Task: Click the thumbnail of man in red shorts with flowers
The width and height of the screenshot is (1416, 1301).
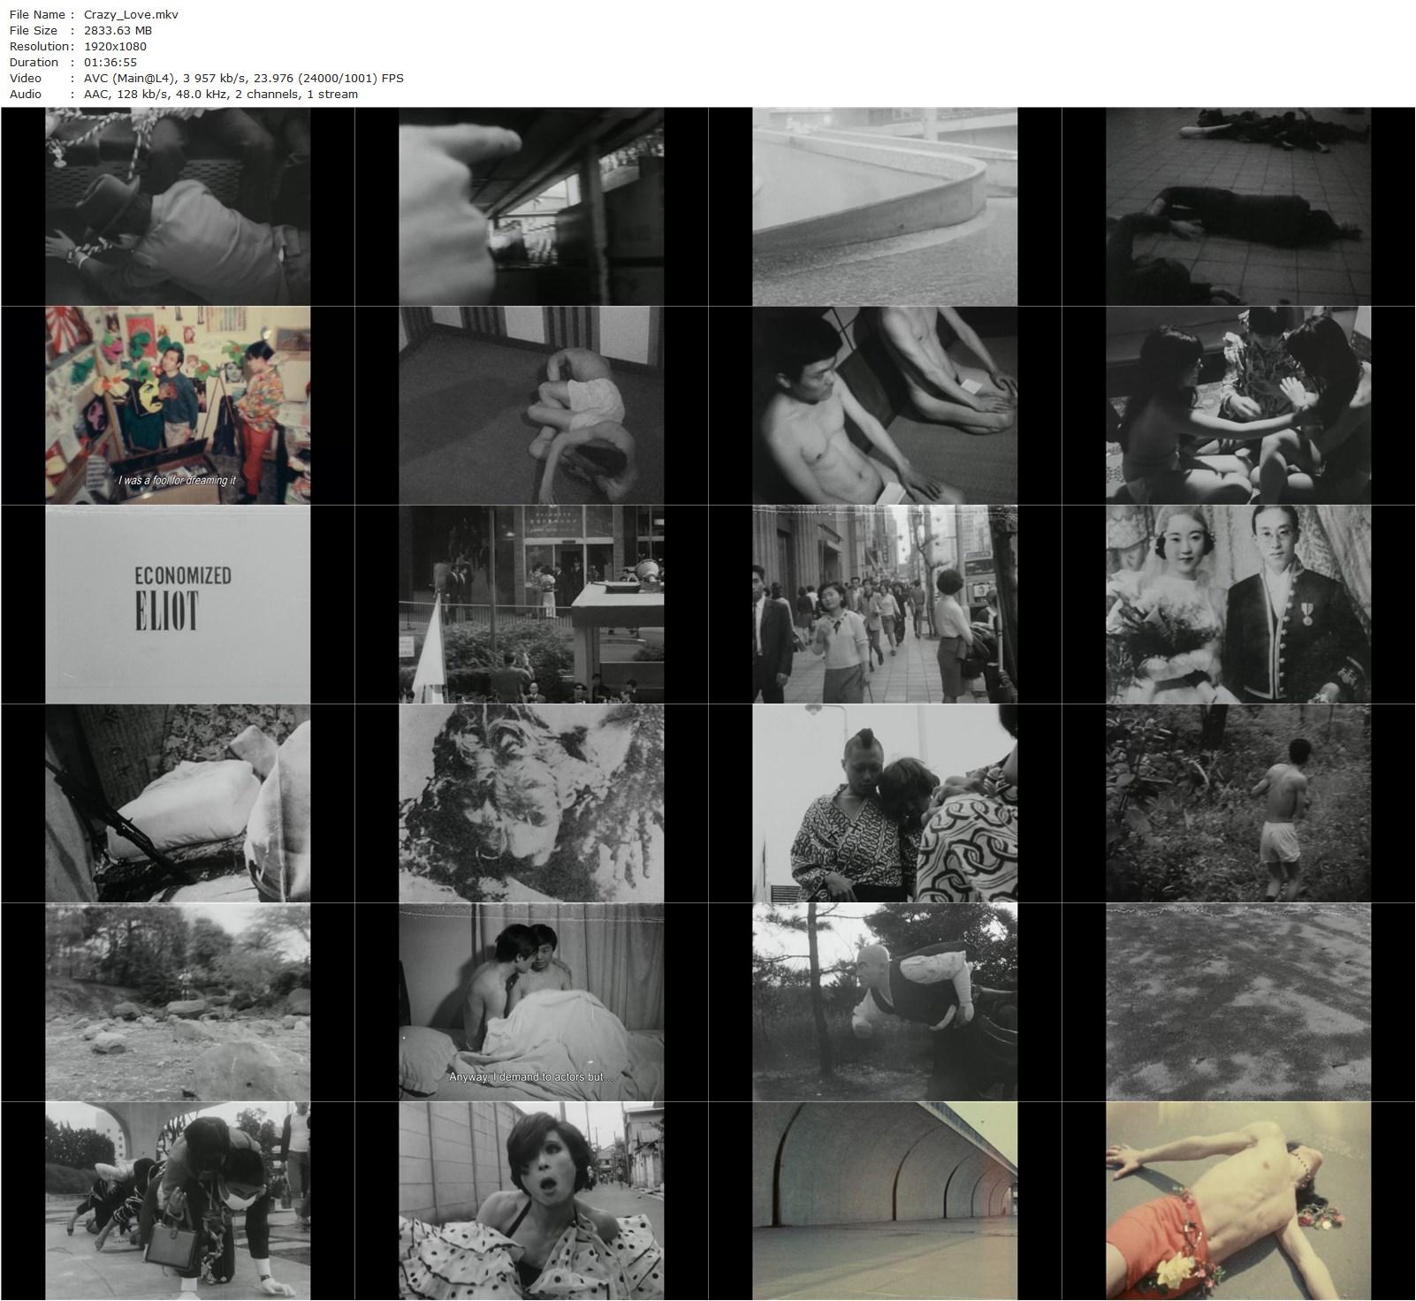Action: click(x=1238, y=1201)
